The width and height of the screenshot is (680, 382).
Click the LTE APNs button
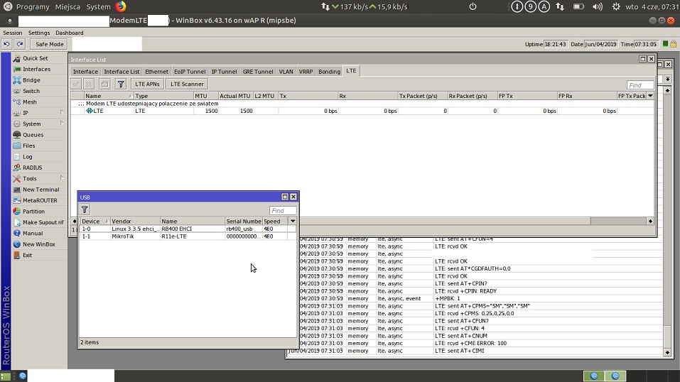tap(147, 84)
